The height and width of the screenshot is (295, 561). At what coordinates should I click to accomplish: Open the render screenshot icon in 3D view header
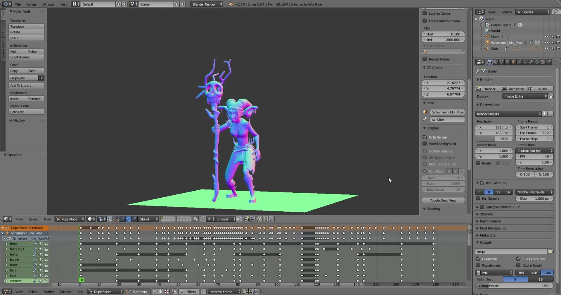(246, 219)
